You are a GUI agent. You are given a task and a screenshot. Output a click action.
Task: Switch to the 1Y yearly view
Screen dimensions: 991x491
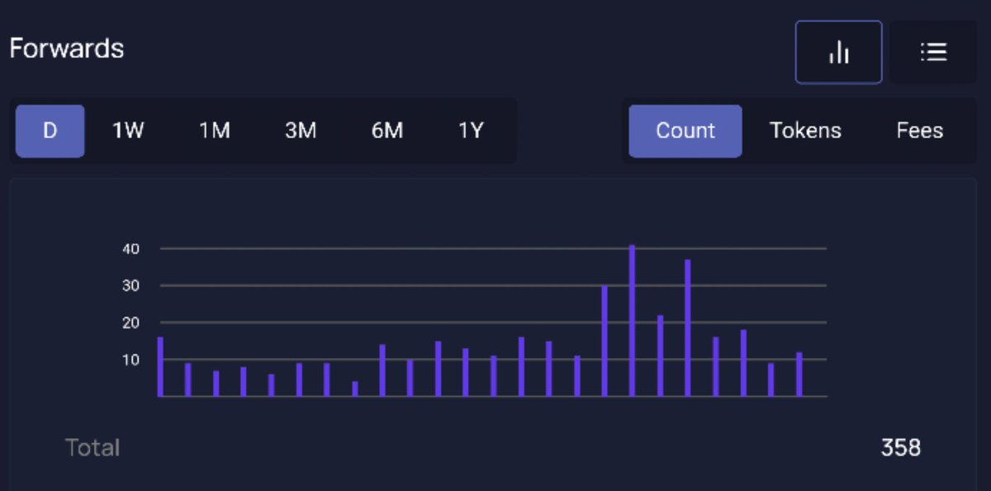pyautogui.click(x=472, y=130)
